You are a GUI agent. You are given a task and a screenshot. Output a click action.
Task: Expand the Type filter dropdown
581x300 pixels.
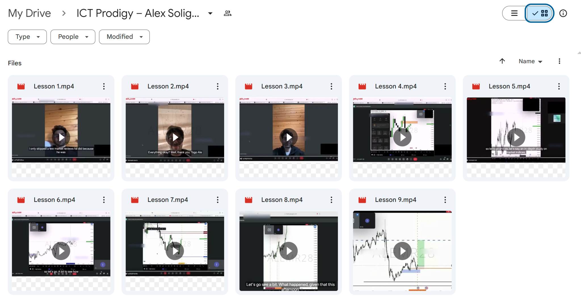[27, 37]
